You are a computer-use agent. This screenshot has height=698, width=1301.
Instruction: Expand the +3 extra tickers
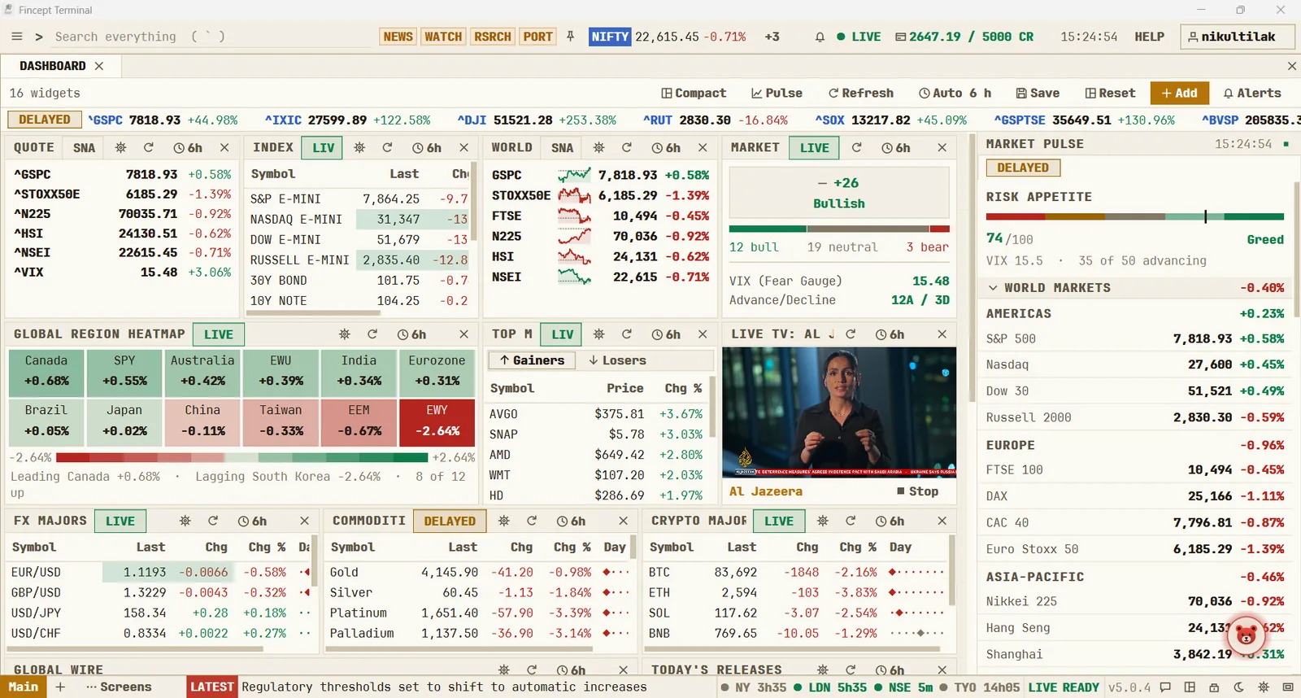click(772, 37)
